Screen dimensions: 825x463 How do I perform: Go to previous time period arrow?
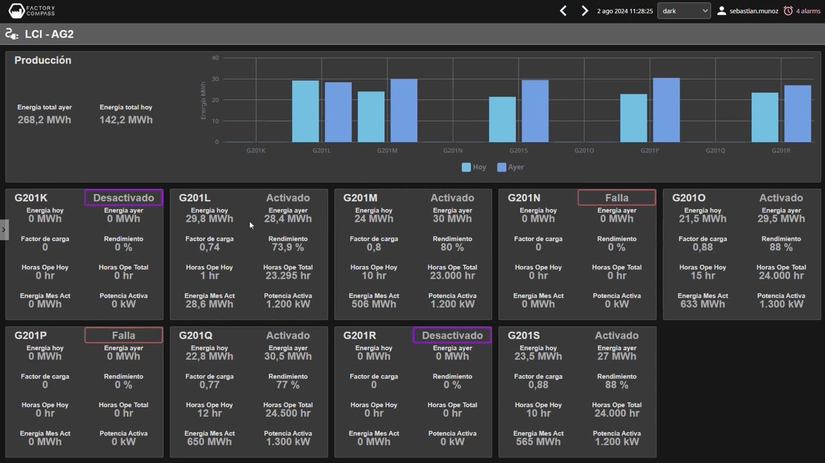coord(563,10)
